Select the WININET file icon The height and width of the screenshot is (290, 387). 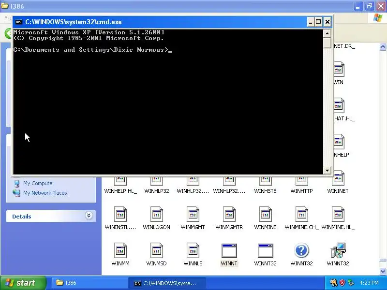[338, 178]
